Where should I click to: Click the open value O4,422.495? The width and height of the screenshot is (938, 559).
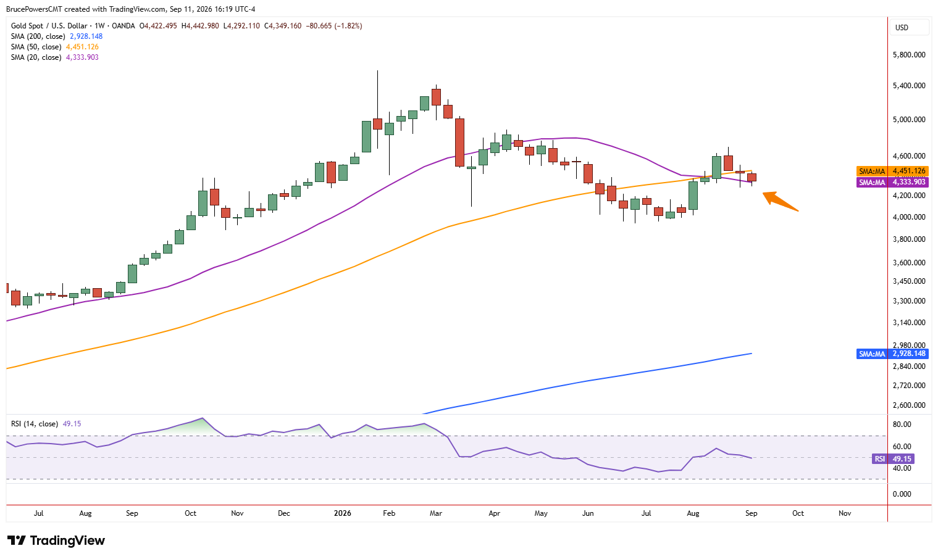[x=158, y=26]
